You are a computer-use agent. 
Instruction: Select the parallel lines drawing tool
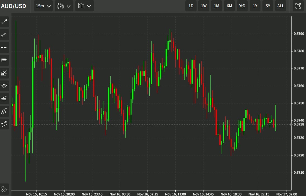click(x=4, y=60)
